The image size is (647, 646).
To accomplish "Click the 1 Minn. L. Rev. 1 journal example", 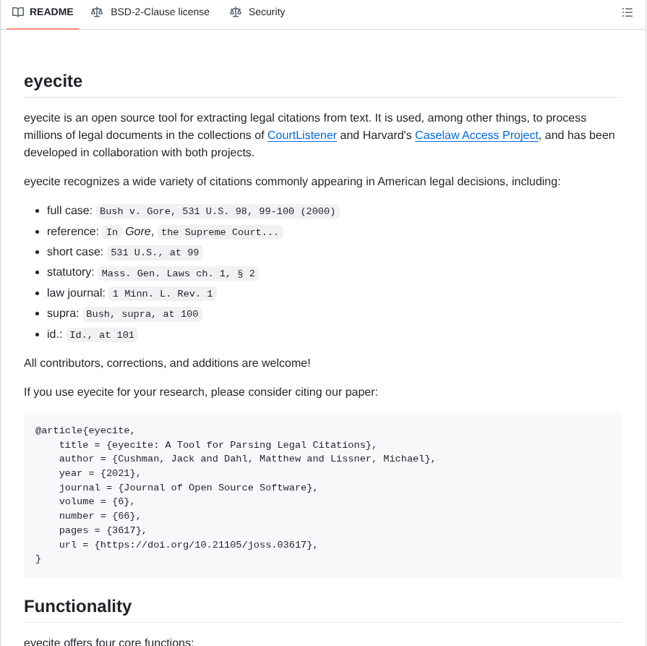I will 163,294.
